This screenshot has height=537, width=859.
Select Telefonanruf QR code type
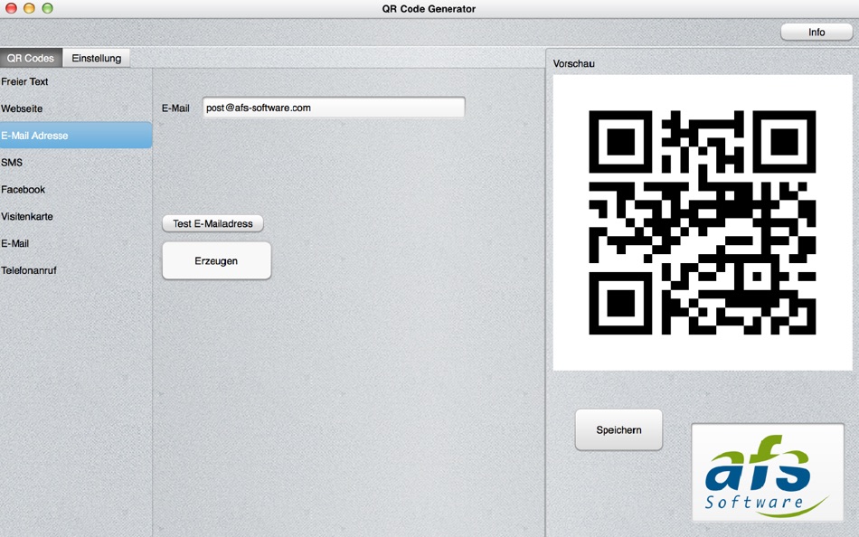[30, 269]
